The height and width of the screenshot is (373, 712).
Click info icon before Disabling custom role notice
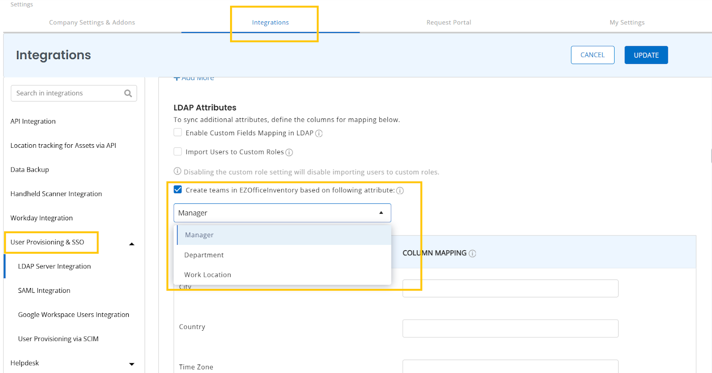pyautogui.click(x=177, y=171)
